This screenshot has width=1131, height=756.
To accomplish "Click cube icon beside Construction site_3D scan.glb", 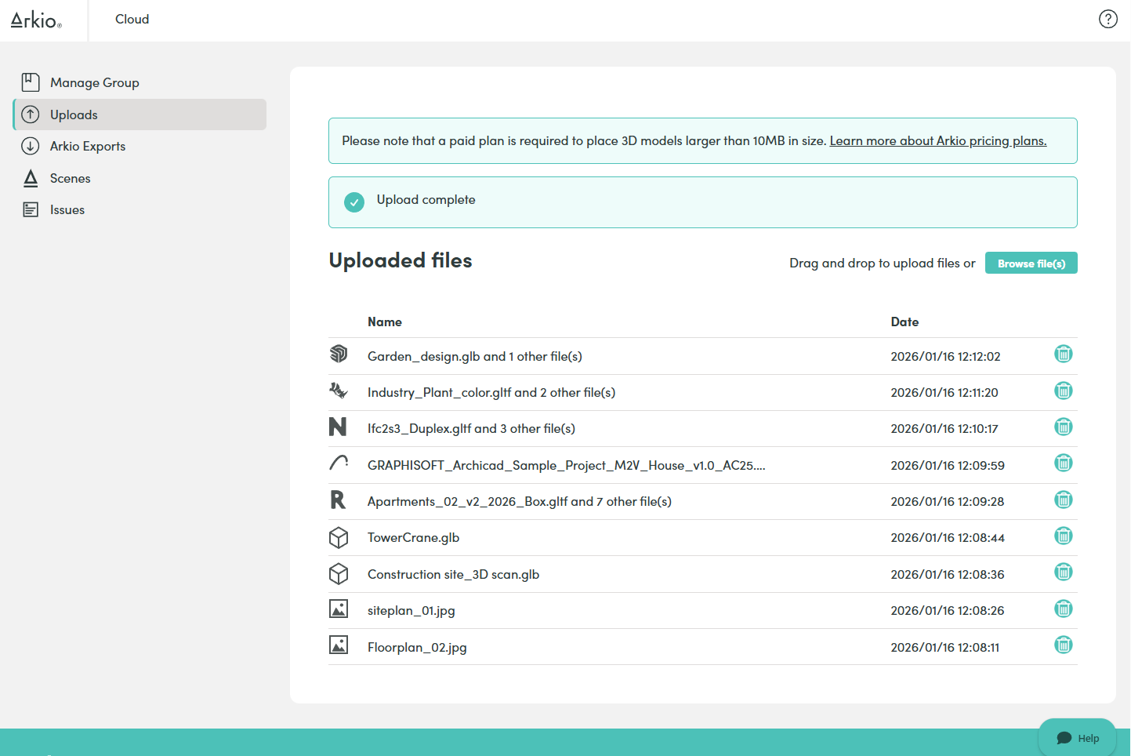I will pos(339,574).
